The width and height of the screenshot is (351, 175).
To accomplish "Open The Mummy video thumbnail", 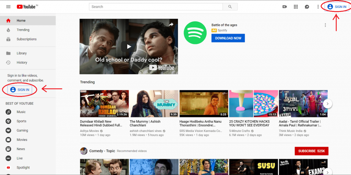I will [154, 104].
